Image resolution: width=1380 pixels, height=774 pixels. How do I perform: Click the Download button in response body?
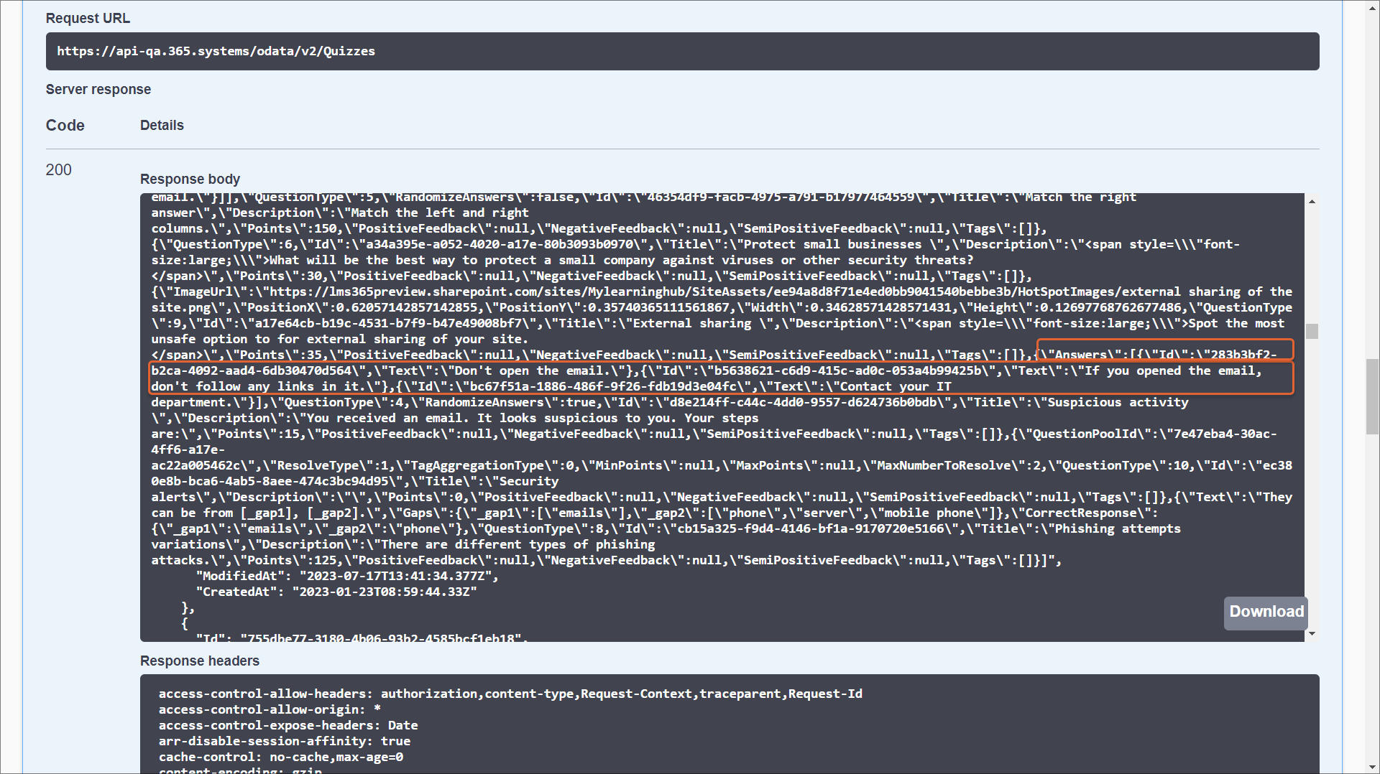1265,612
